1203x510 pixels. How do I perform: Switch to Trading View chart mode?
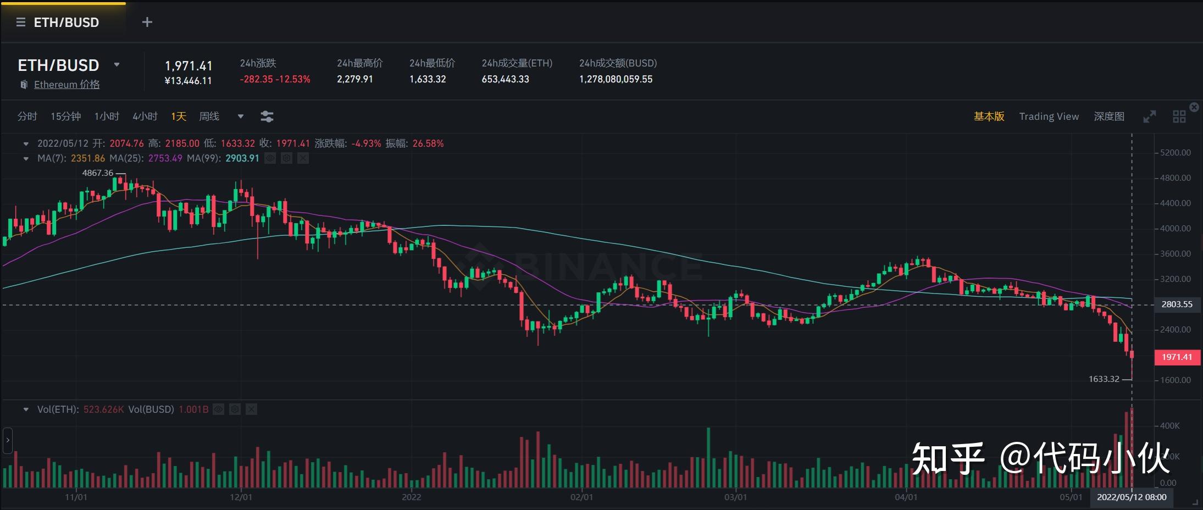tap(1049, 117)
